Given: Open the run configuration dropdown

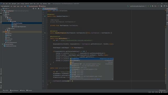Looking at the screenshot, I should pyautogui.click(x=138, y=6).
